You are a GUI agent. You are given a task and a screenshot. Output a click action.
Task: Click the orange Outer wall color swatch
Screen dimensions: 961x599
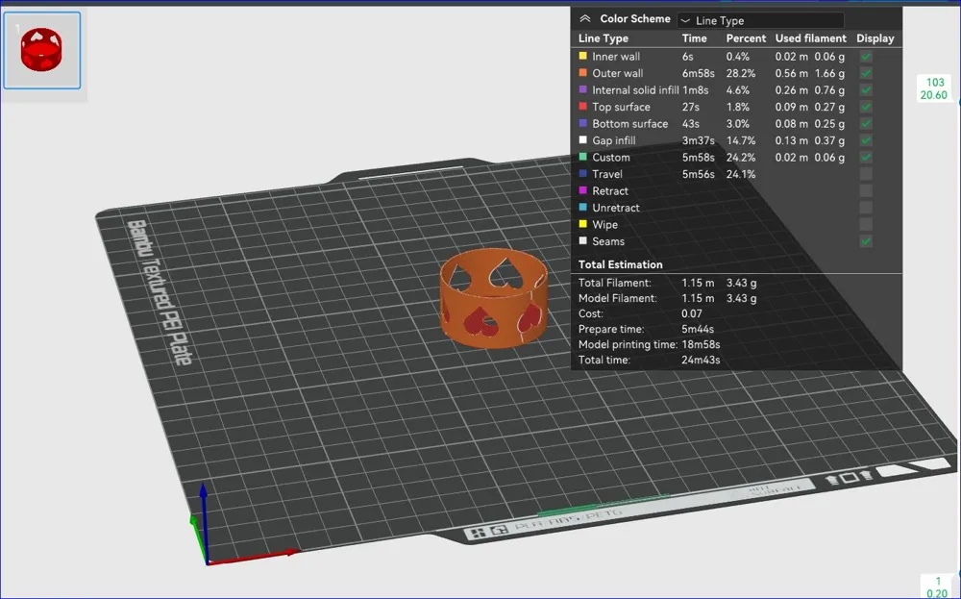pyautogui.click(x=583, y=72)
